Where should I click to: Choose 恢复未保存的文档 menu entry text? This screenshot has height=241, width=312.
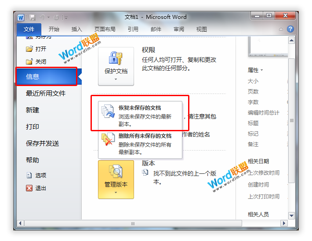[140, 108]
